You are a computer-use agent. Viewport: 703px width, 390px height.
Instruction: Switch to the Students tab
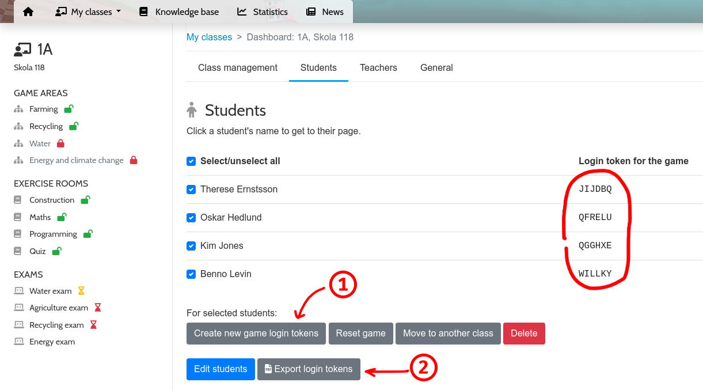[x=318, y=67]
